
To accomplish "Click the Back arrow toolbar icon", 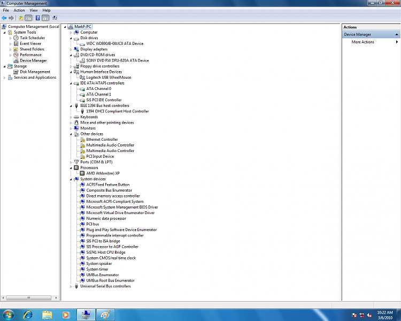I will [4, 18].
